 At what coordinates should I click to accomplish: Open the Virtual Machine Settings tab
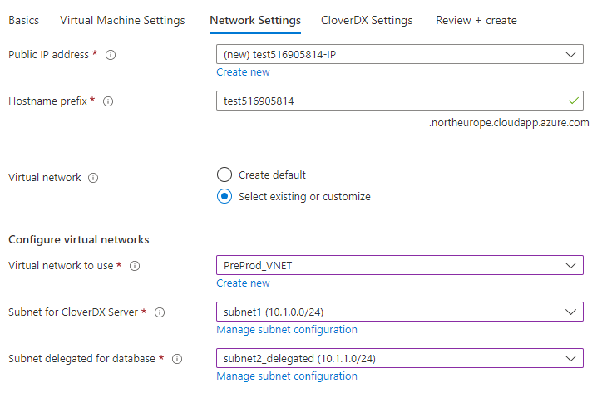[122, 20]
